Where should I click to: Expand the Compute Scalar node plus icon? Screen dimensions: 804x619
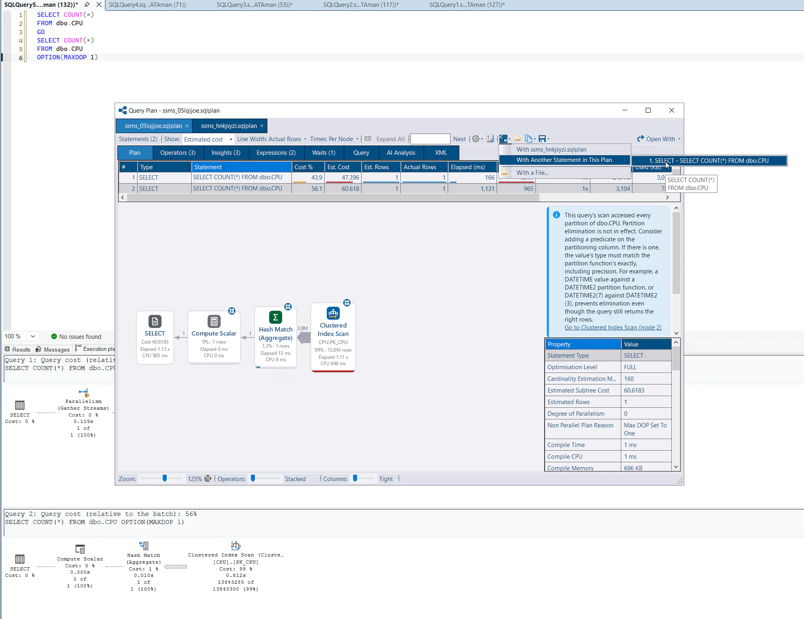232,311
